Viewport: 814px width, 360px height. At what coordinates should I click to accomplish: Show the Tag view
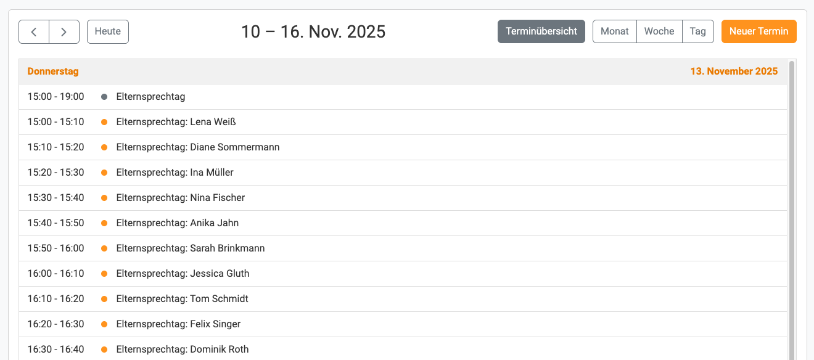point(697,31)
